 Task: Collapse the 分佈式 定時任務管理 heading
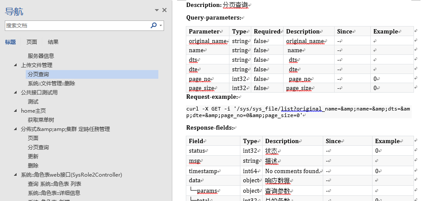[16, 129]
